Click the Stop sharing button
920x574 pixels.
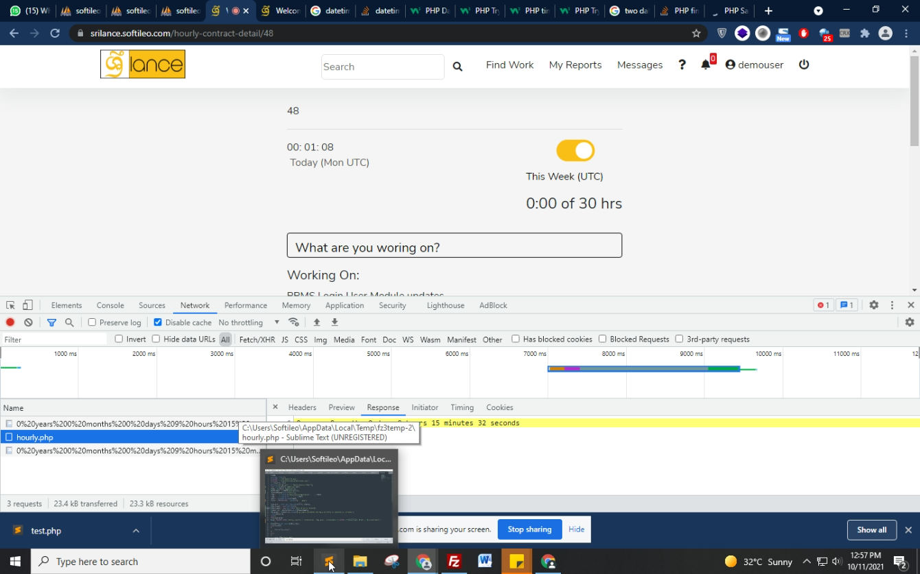click(x=529, y=529)
